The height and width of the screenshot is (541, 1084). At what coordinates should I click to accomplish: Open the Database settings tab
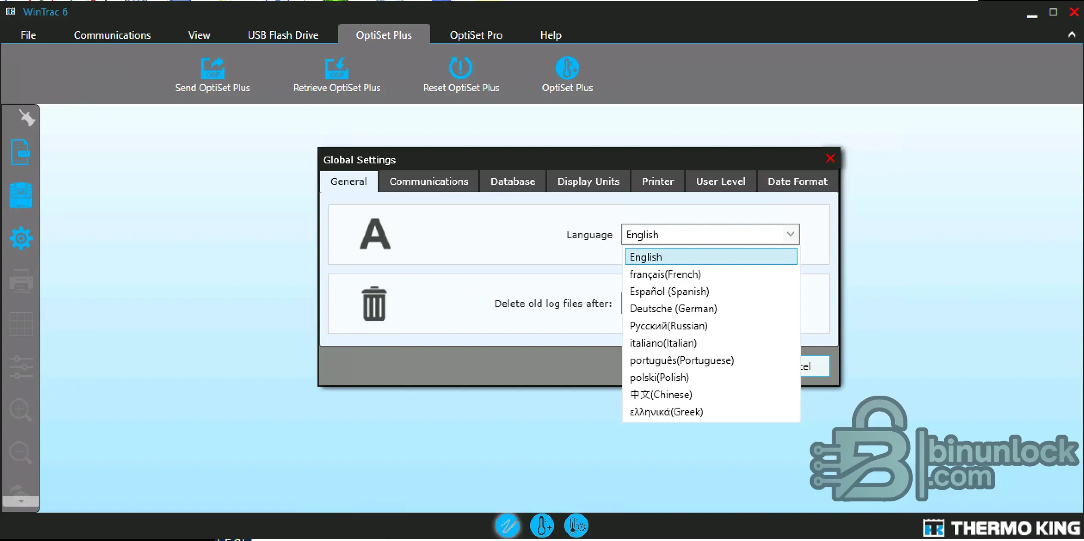pos(513,181)
